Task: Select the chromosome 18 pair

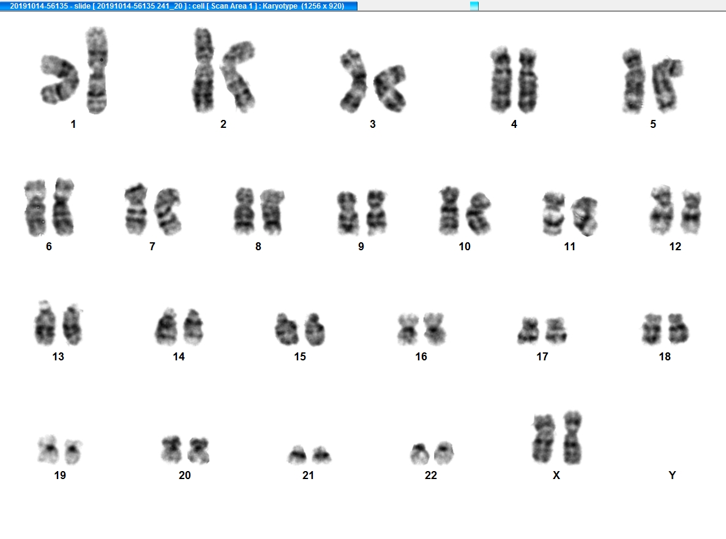Action: pyautogui.click(x=665, y=329)
